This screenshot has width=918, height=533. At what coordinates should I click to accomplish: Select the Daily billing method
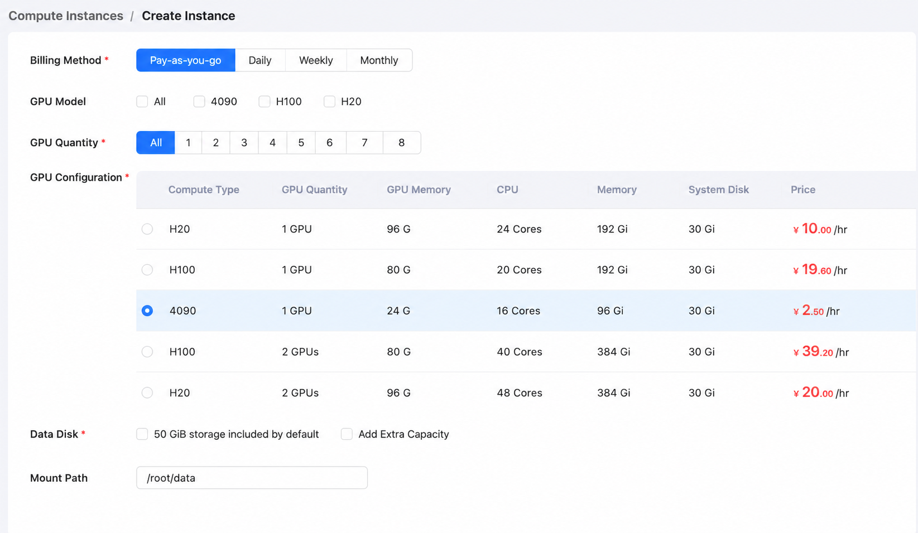click(x=260, y=60)
